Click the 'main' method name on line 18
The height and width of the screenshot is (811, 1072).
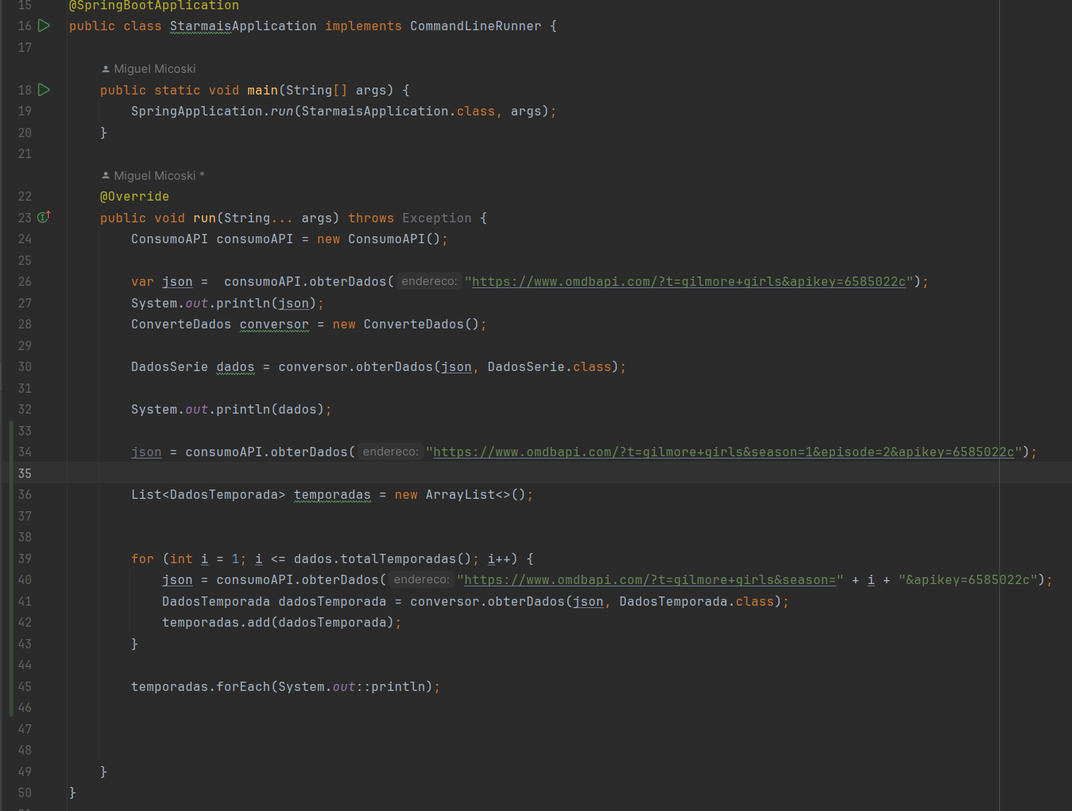click(x=263, y=91)
